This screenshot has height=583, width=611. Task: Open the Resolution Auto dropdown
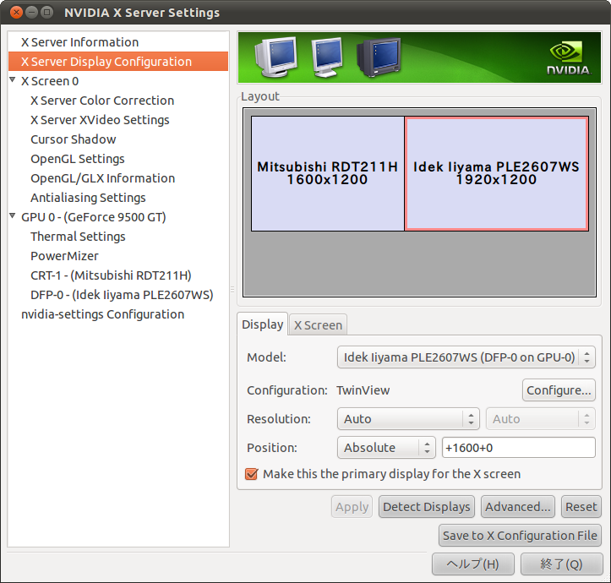[x=410, y=419]
